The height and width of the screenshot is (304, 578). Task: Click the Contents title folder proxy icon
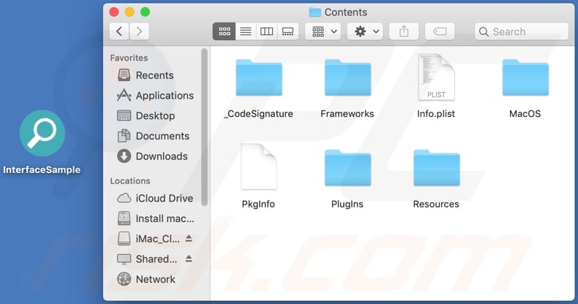tap(315, 12)
